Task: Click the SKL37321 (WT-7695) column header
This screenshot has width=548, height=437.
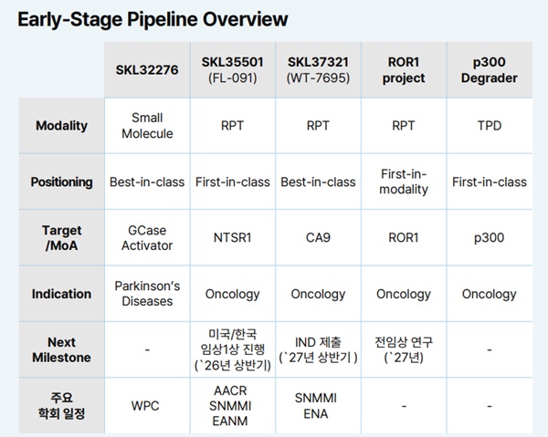Action: coord(318,69)
